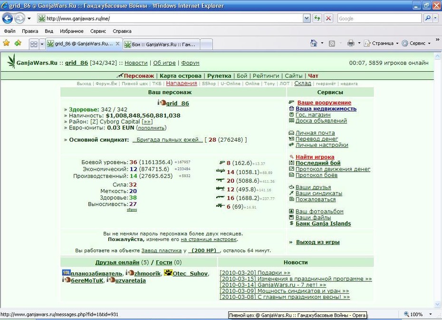Image resolution: width=442 pixels, height=320 pixels.
Task: Click the Найти игрока magnifier icon
Action: coord(292,157)
